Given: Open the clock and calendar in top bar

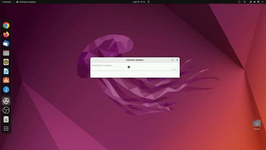Looking at the screenshot, I should tap(139, 2).
